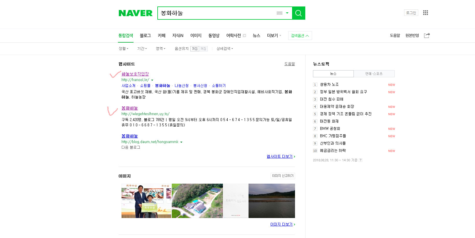Screen dimensions: 475x238
Task: Click the 로그인 button
Action: (411, 13)
